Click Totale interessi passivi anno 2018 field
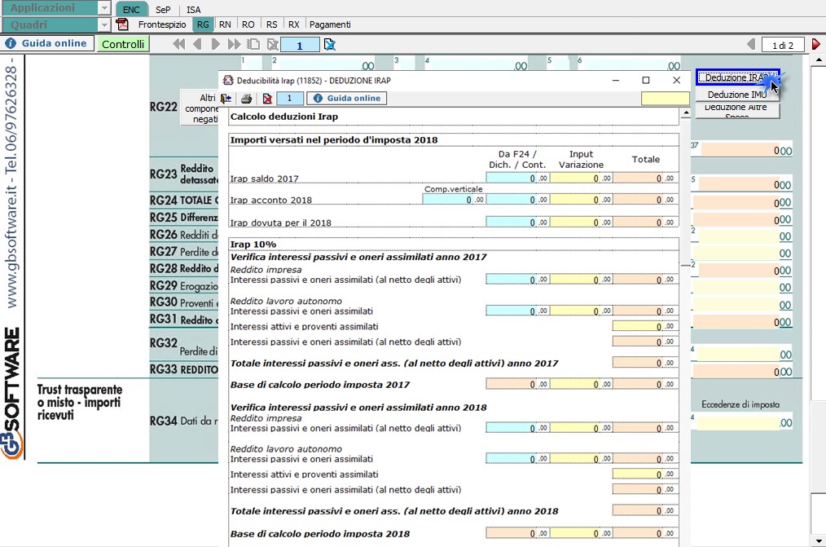The width and height of the screenshot is (826, 547). click(x=644, y=510)
